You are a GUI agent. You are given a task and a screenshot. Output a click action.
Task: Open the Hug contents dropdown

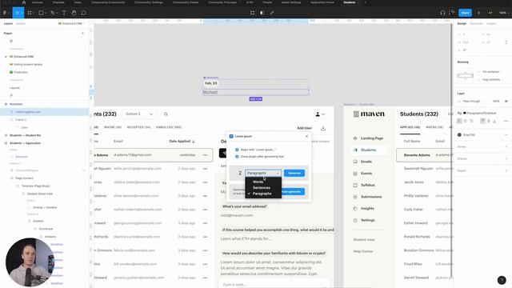[492, 79]
